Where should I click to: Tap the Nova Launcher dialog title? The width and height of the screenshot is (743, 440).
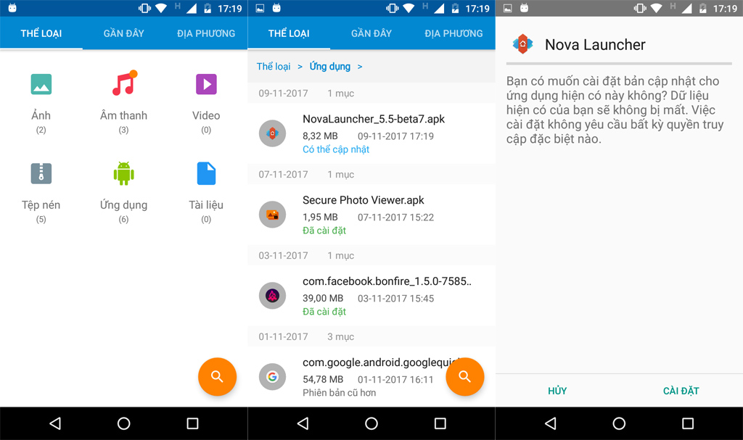point(595,44)
